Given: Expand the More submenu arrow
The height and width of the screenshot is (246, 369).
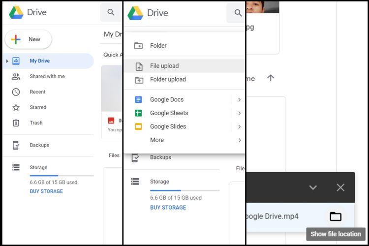Looking at the screenshot, I should pos(240,140).
